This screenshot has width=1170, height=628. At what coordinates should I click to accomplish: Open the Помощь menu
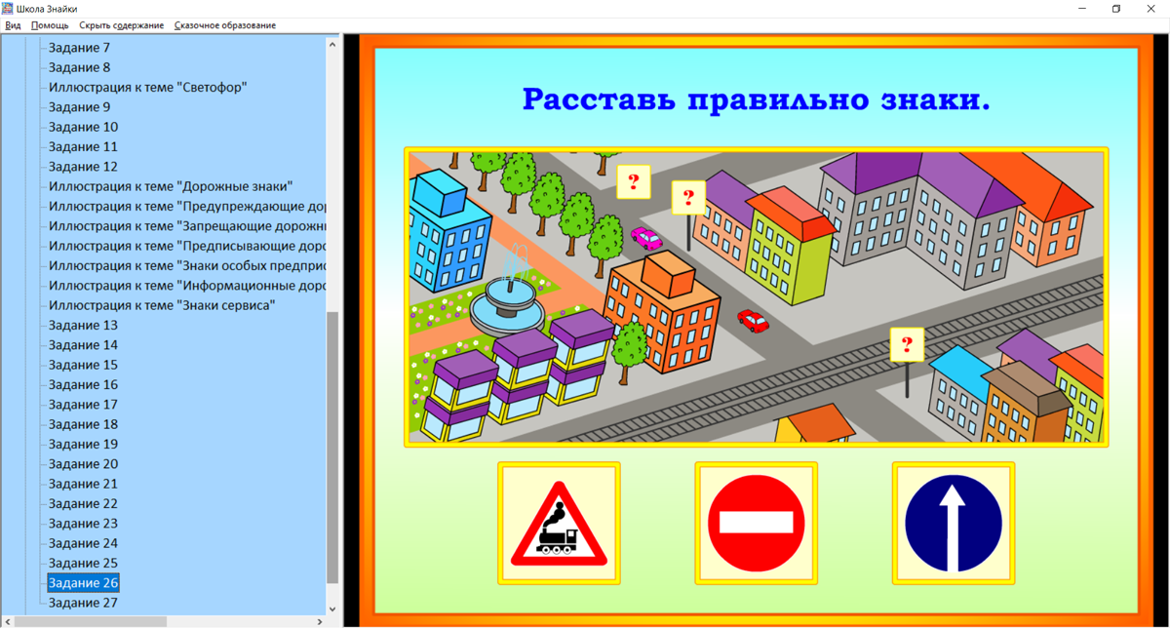(48, 25)
